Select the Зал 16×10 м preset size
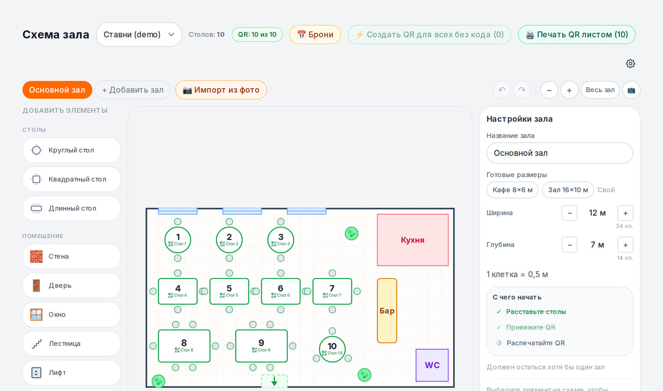Screen dimensions: 663x391 pyautogui.click(x=568, y=190)
